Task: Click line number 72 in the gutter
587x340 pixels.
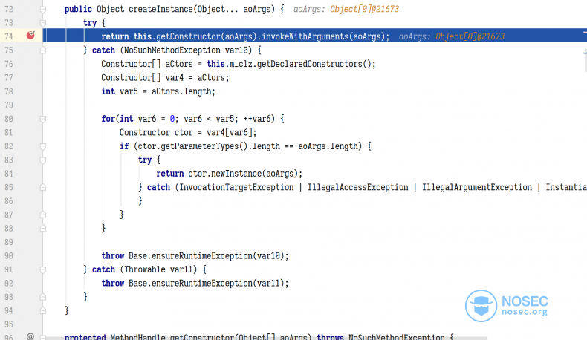Action: 9,10
